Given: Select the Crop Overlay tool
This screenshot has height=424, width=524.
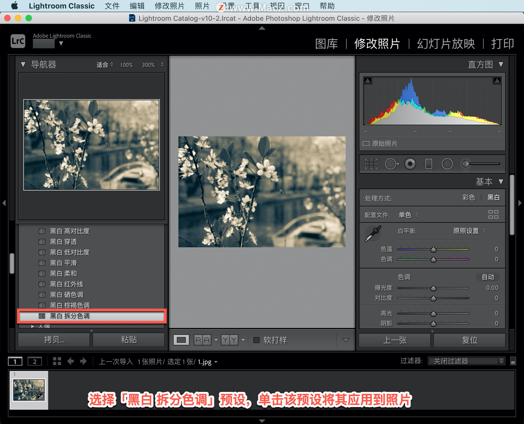Looking at the screenshot, I should (x=371, y=164).
